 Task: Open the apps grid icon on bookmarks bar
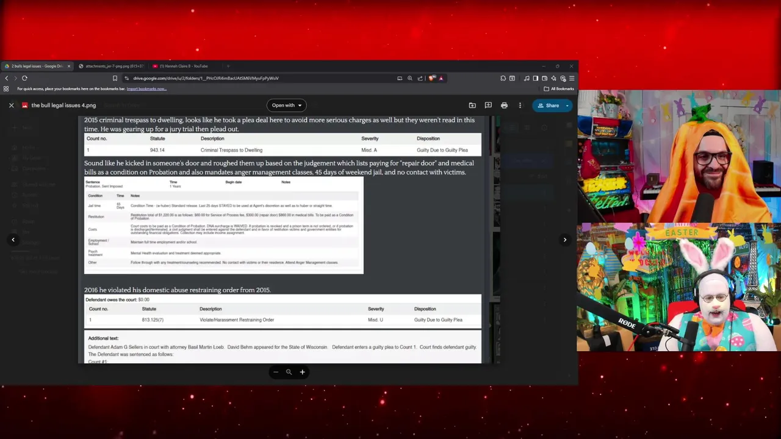6,89
